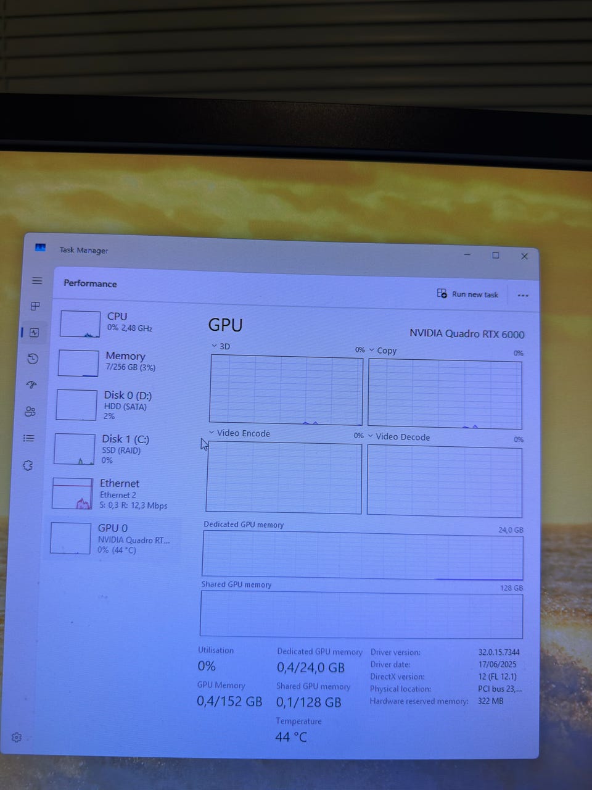The width and height of the screenshot is (592, 790).
Task: Open the Processes page icon
Action: click(x=36, y=306)
